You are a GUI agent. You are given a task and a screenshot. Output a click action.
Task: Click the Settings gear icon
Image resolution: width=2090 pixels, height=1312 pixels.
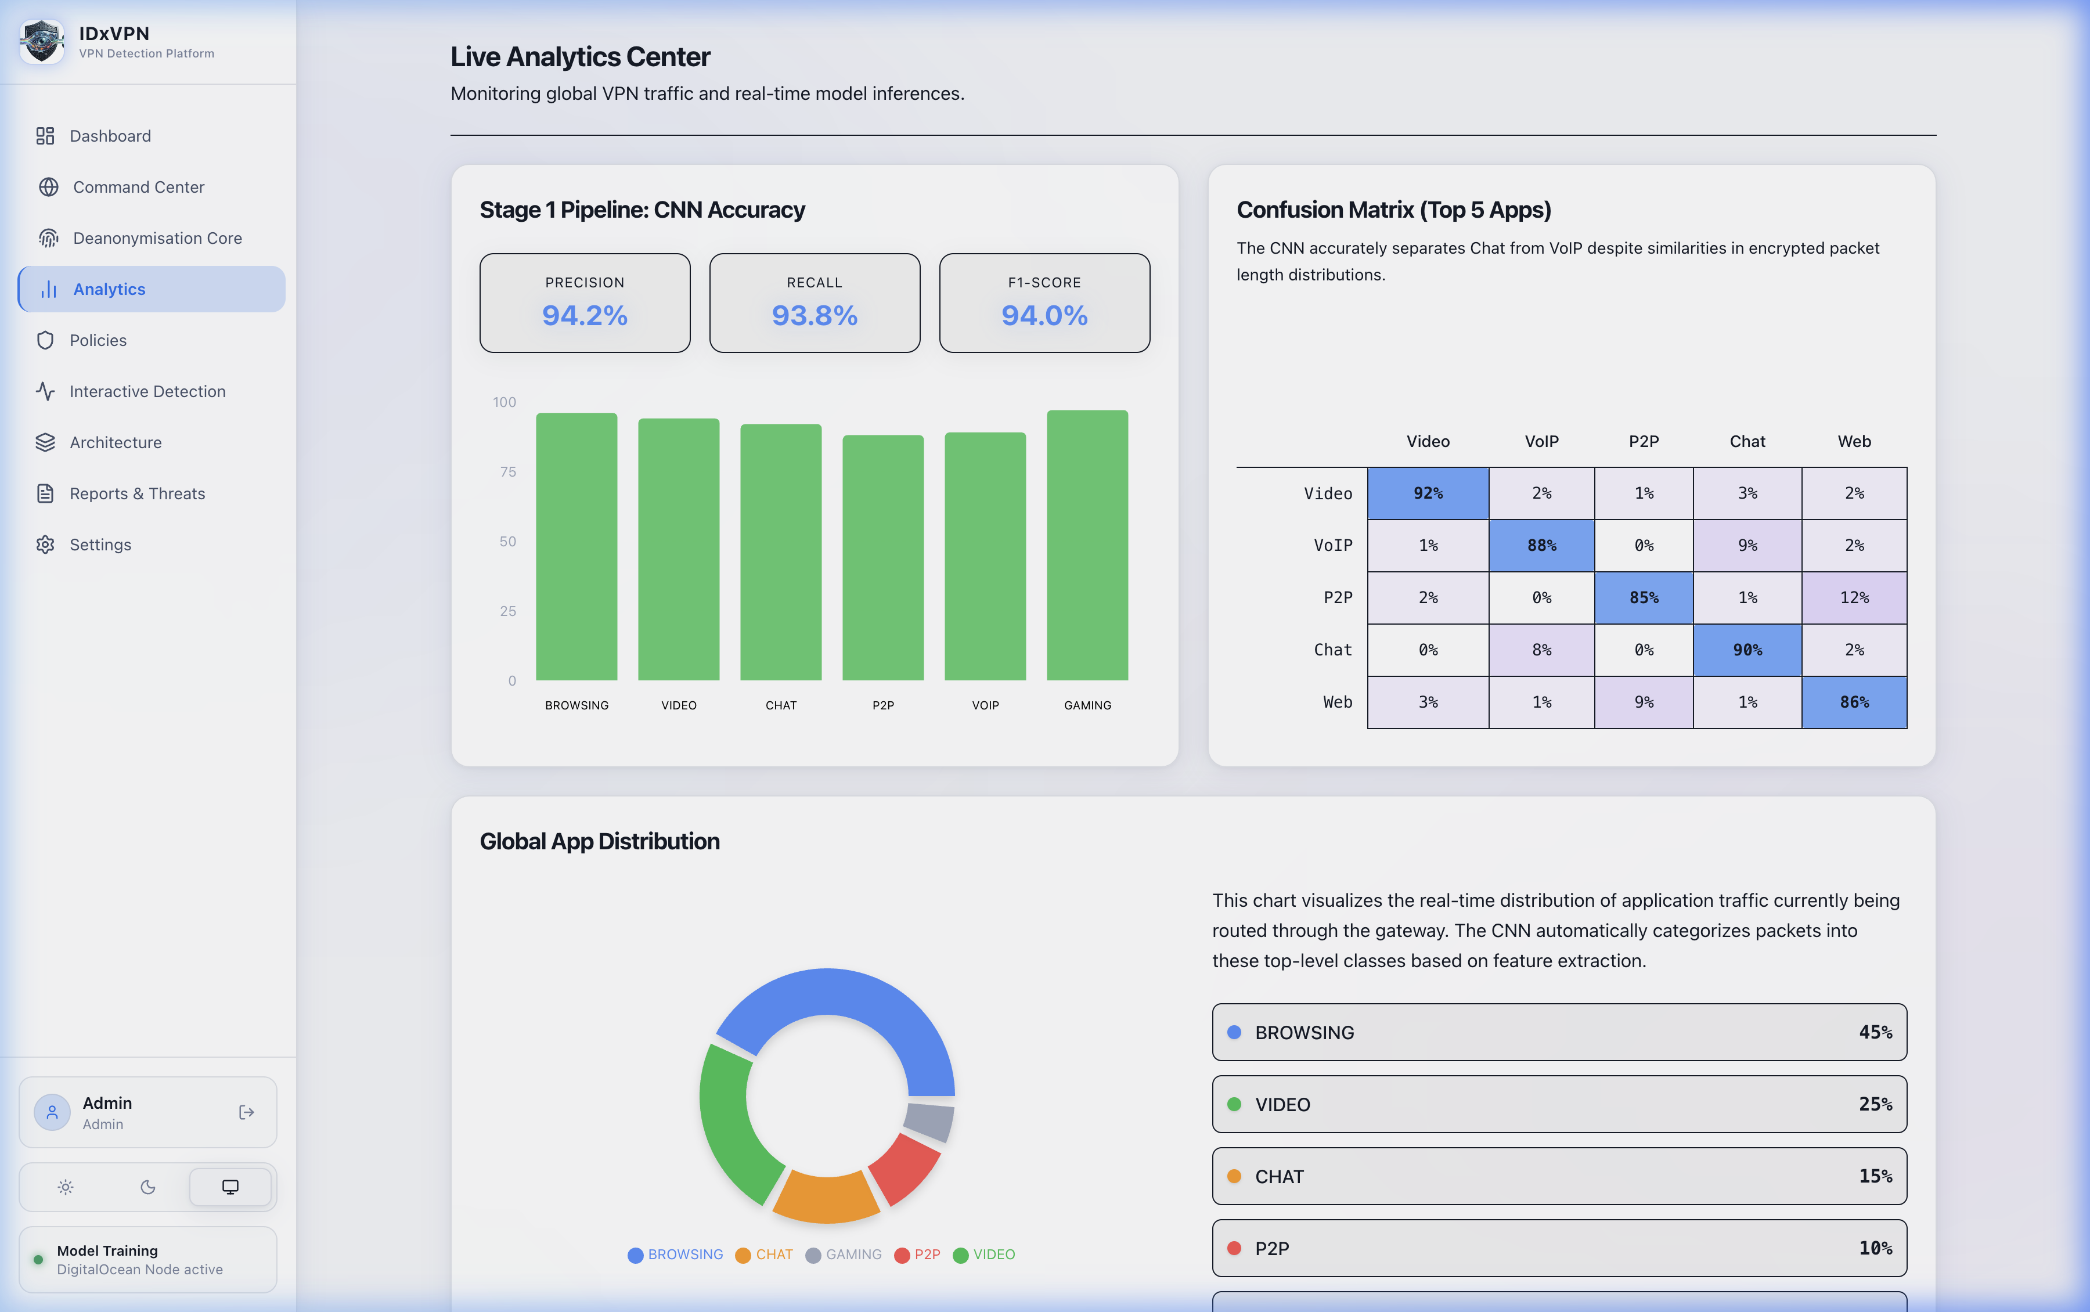[45, 545]
